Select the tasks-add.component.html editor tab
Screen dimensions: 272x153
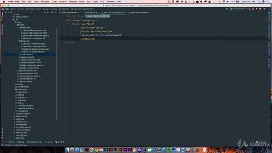114,13
